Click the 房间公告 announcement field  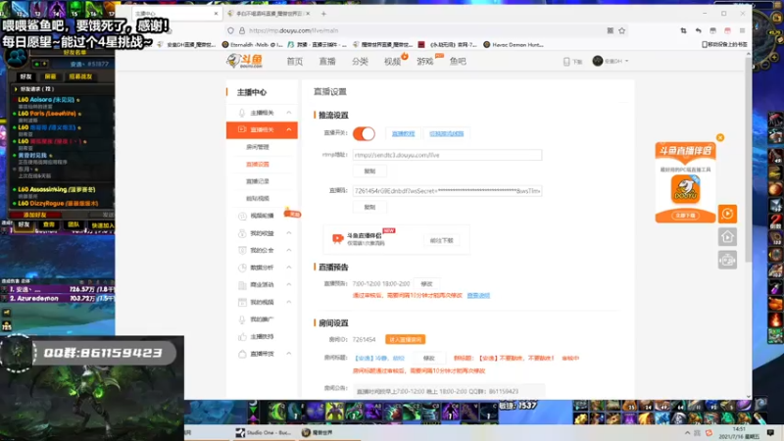pos(449,391)
